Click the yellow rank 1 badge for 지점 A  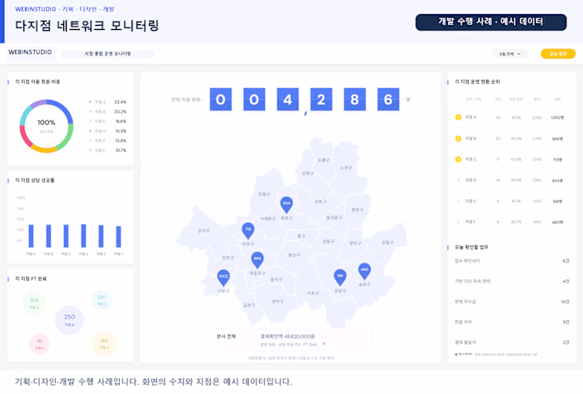(x=458, y=117)
